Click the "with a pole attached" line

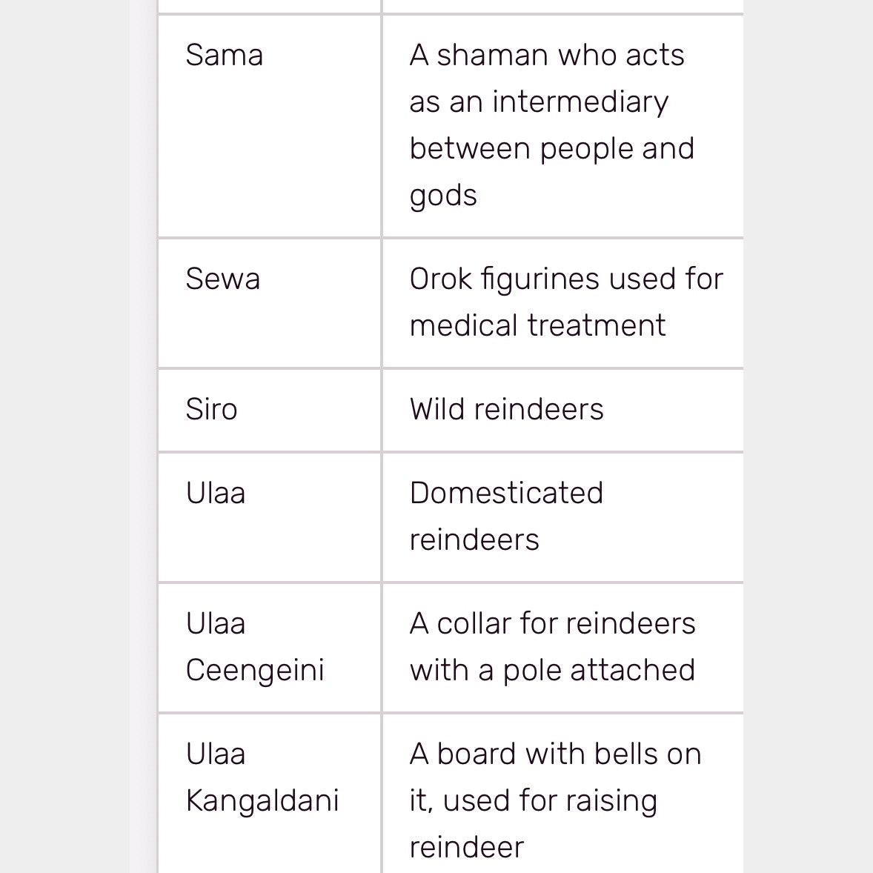click(x=552, y=671)
